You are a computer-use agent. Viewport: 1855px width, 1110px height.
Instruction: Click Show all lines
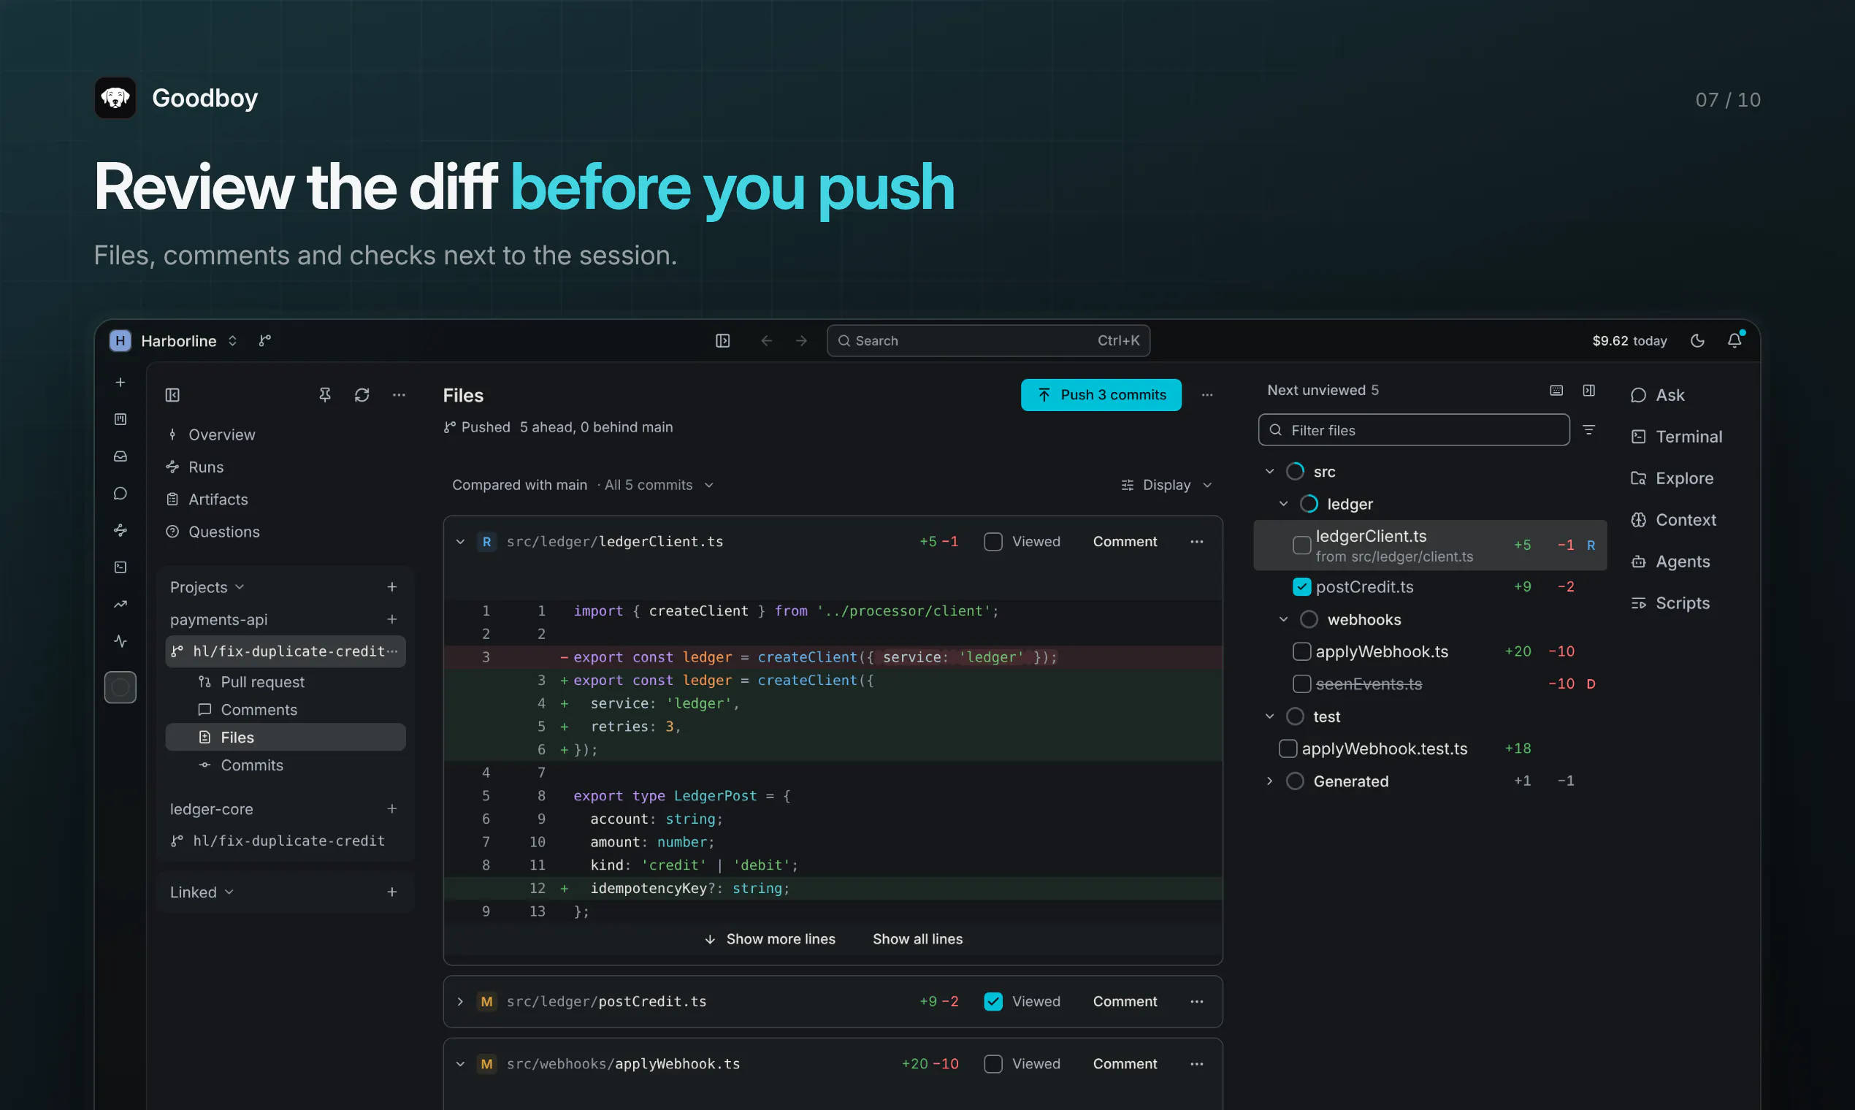pos(917,938)
